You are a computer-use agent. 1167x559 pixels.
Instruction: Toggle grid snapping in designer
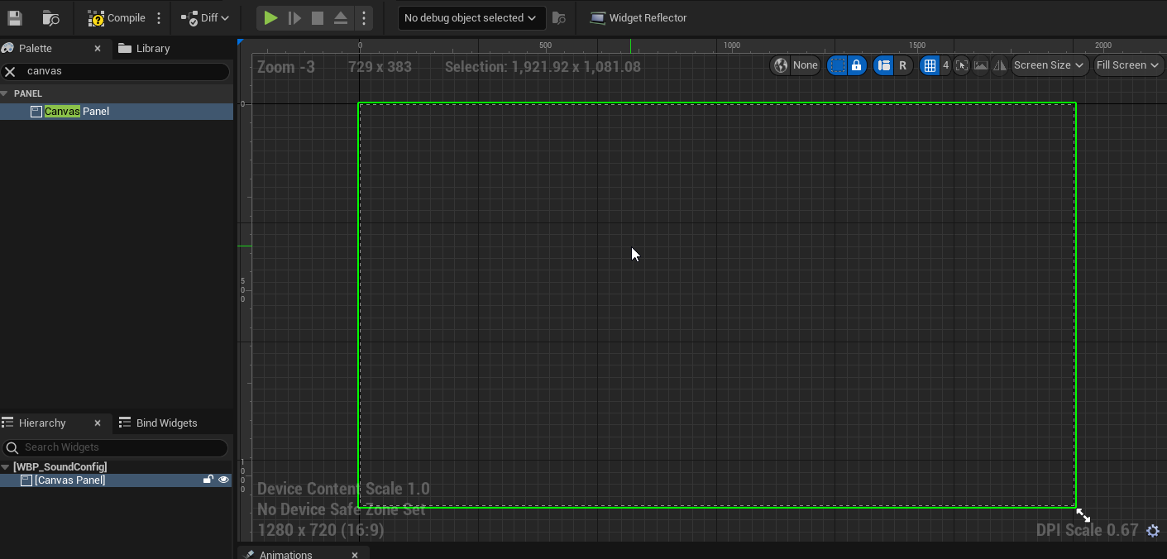click(930, 65)
